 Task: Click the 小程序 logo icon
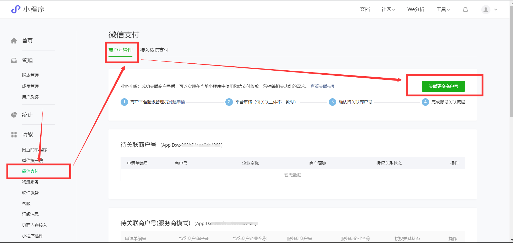[x=16, y=9]
